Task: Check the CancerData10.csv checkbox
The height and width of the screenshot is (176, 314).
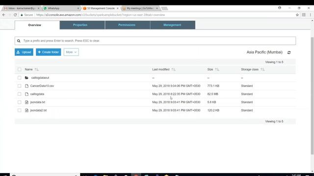Action: point(20,86)
